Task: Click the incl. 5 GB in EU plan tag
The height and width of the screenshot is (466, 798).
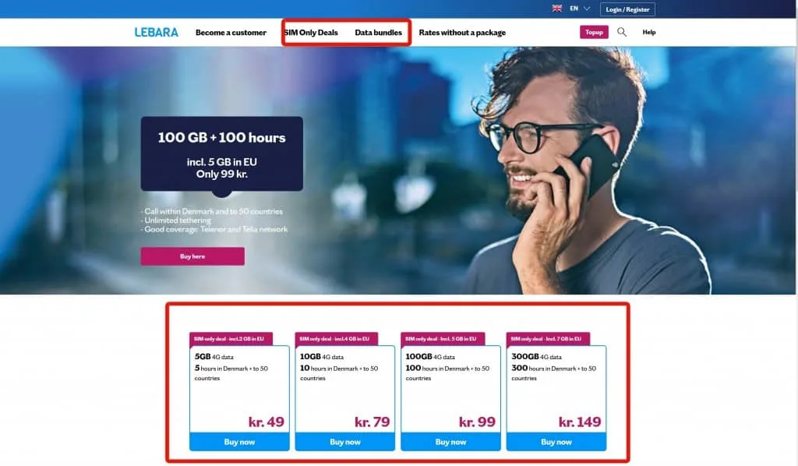Action: tap(443, 339)
